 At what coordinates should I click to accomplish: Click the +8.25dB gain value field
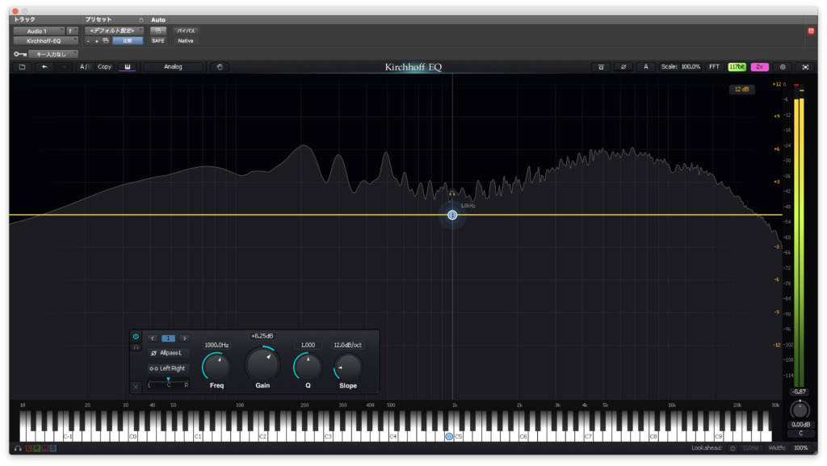pyautogui.click(x=262, y=336)
